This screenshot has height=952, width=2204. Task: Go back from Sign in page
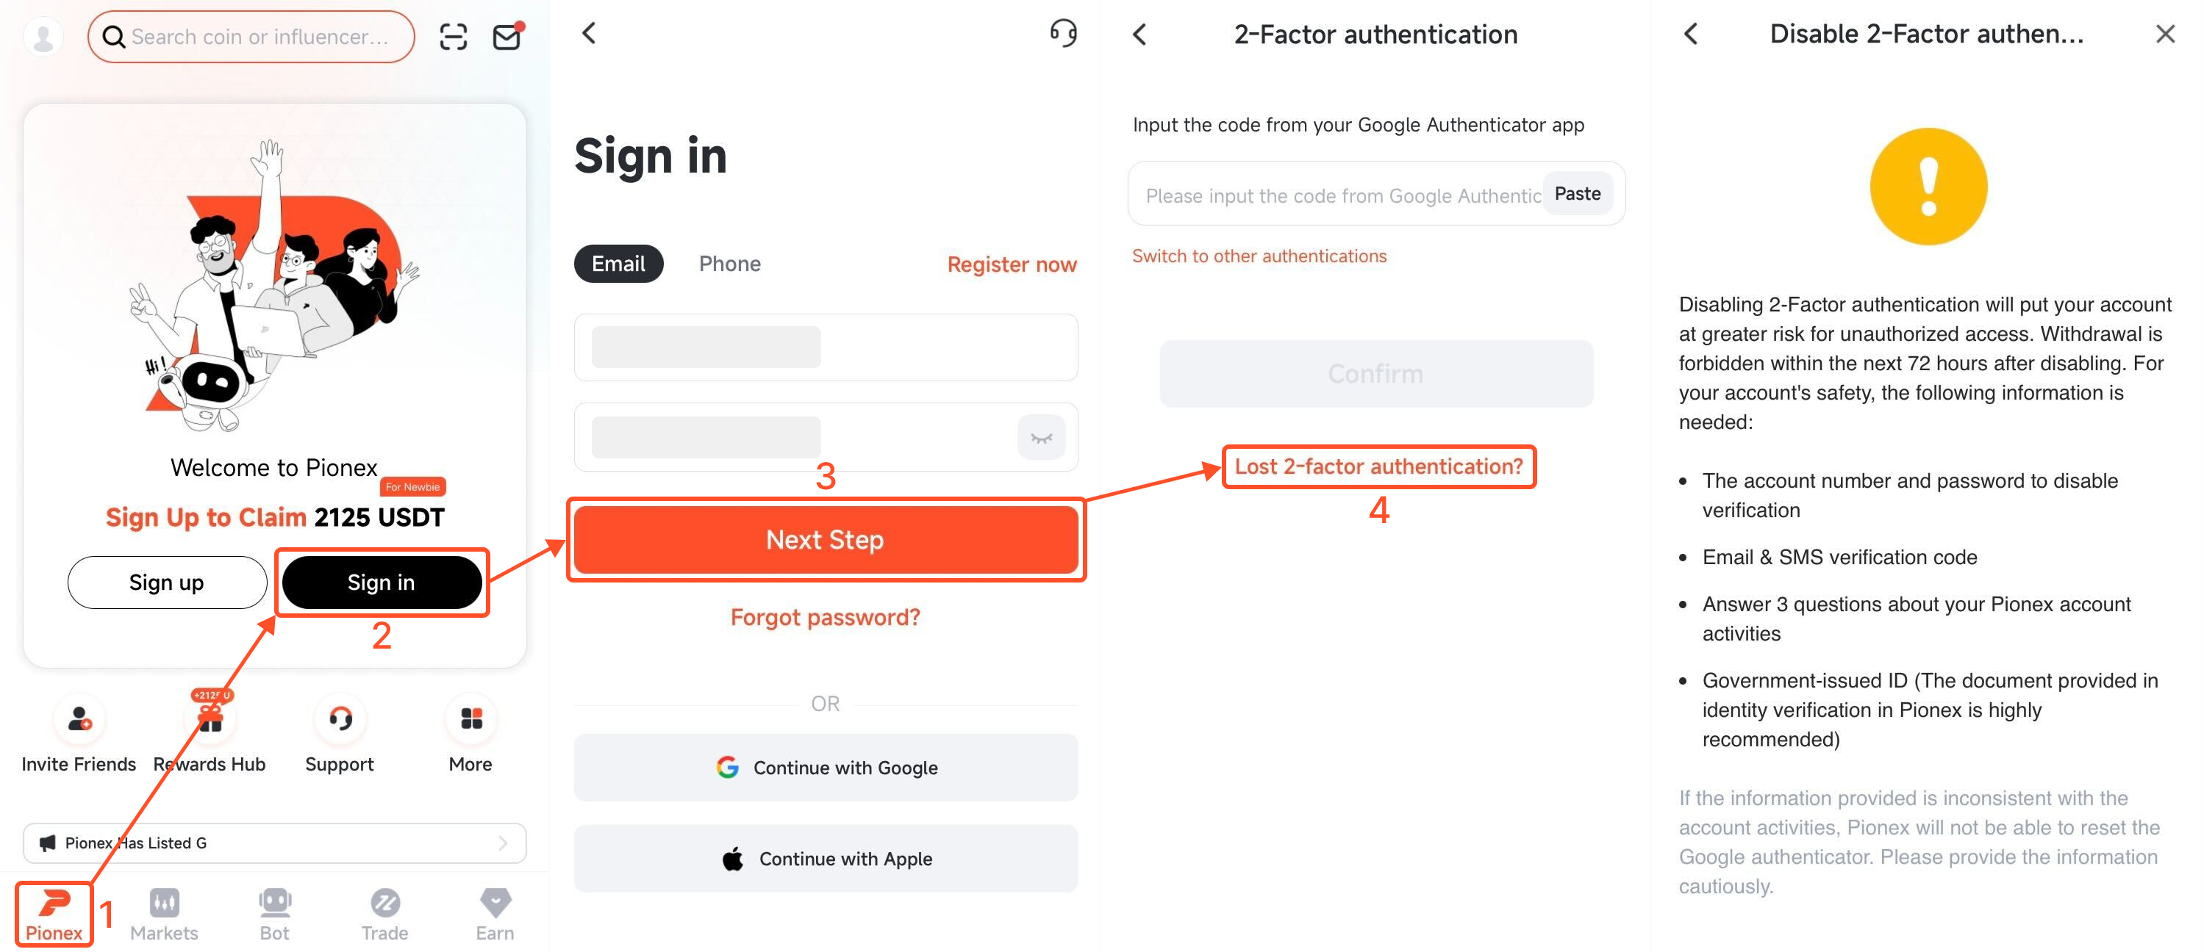click(x=589, y=33)
